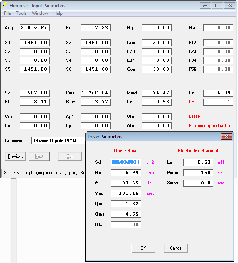Maximize the Hornresp Input Parameters window

point(217,6)
